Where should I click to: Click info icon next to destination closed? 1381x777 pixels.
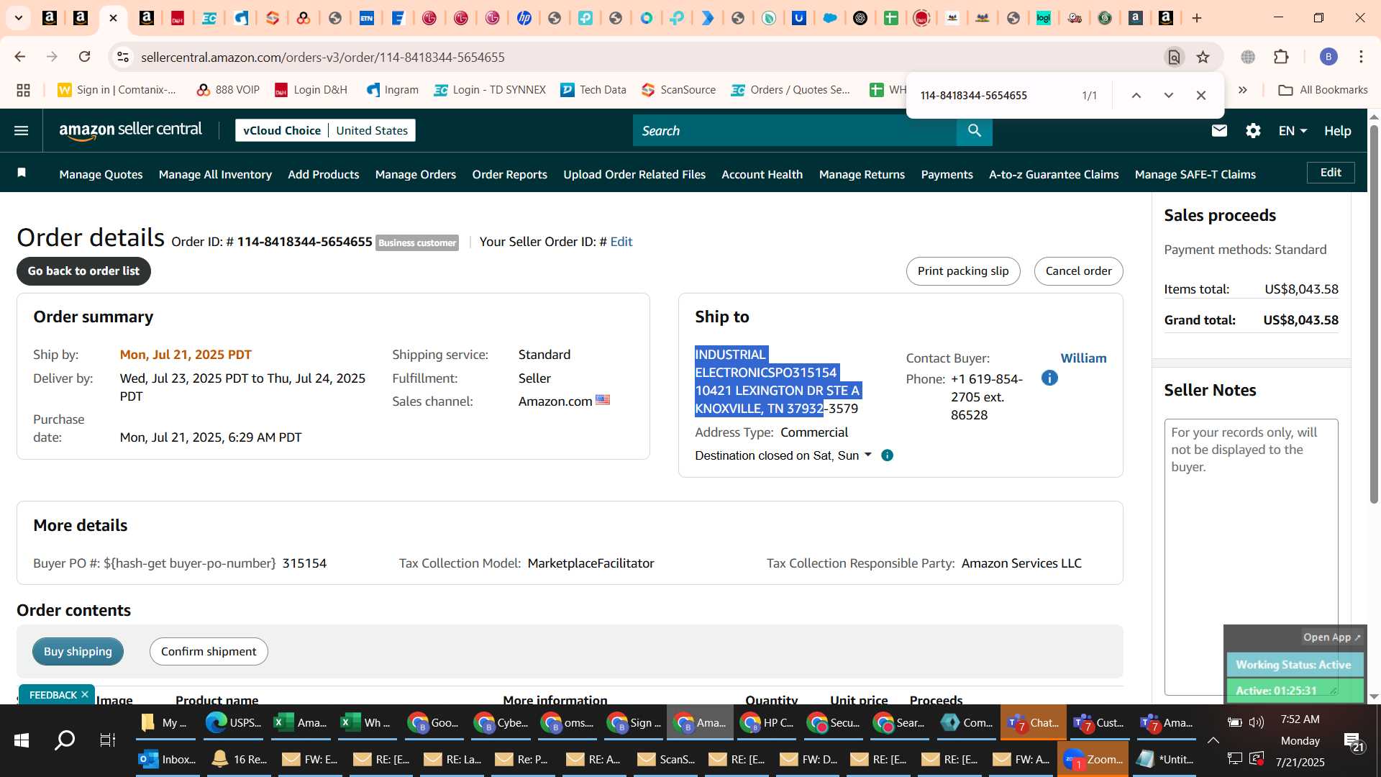tap(888, 455)
